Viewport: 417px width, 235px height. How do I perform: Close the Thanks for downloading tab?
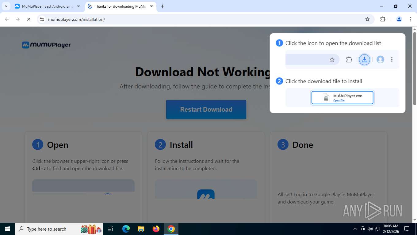tap(151, 6)
